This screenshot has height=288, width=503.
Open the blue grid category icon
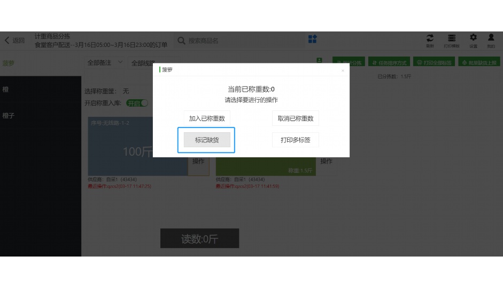[x=313, y=39]
